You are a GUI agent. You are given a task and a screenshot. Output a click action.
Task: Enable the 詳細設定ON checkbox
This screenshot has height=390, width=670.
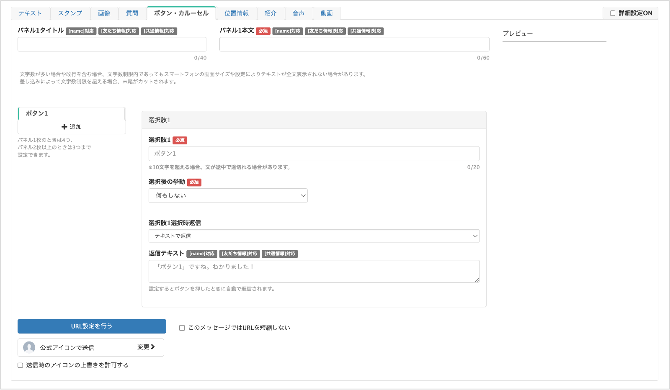click(x=613, y=13)
